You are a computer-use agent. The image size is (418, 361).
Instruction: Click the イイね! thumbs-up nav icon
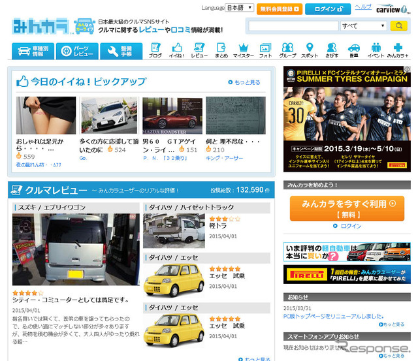pos(177,50)
